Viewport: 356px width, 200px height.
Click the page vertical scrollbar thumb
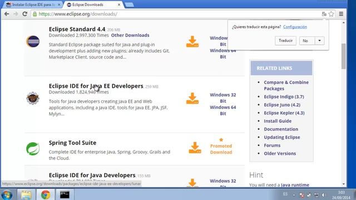(x=344, y=56)
